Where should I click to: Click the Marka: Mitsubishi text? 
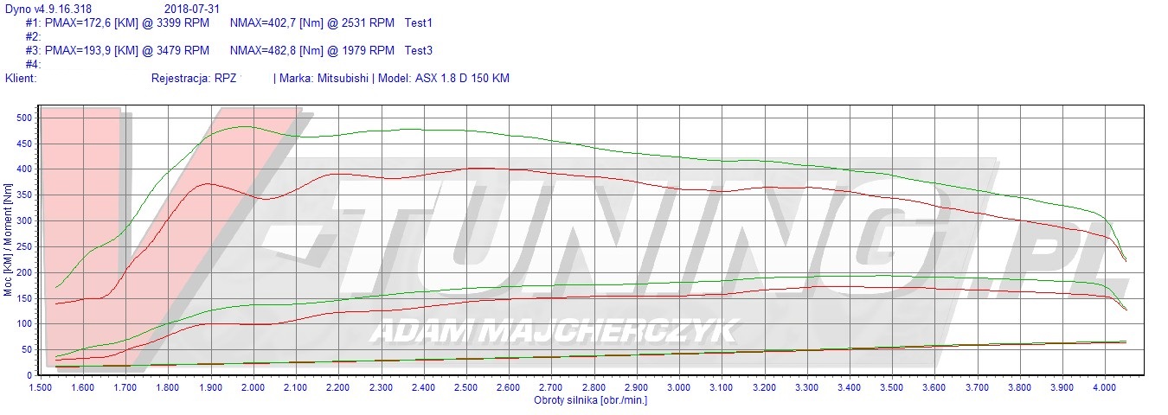point(325,79)
